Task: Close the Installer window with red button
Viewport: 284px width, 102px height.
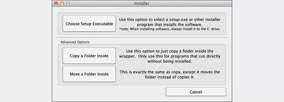Action: (x=56, y=3)
